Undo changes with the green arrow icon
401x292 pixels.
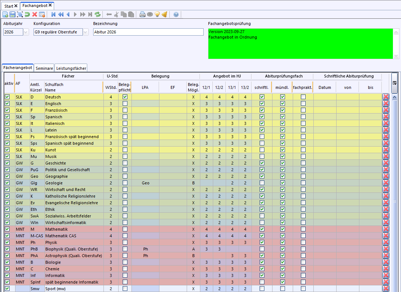coord(27,15)
